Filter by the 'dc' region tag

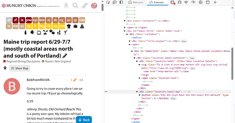click(56, 20)
